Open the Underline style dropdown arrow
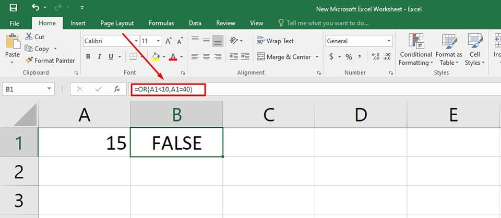Screen dimensions: 501x218 click(120, 57)
